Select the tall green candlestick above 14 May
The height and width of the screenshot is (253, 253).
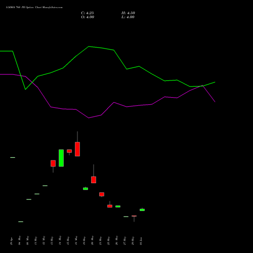point(61,158)
